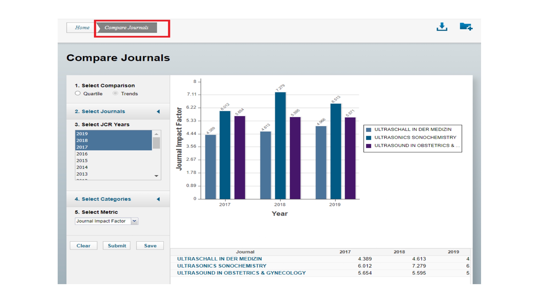Screen dimensions: 539x303
Task: Click the Select Journals collapse arrow
Action: 158,112
